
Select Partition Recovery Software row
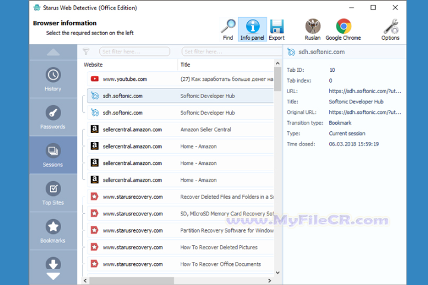coord(180,230)
